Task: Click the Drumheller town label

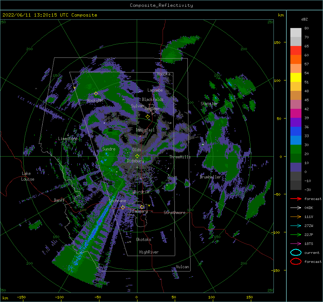Action: coord(210,177)
